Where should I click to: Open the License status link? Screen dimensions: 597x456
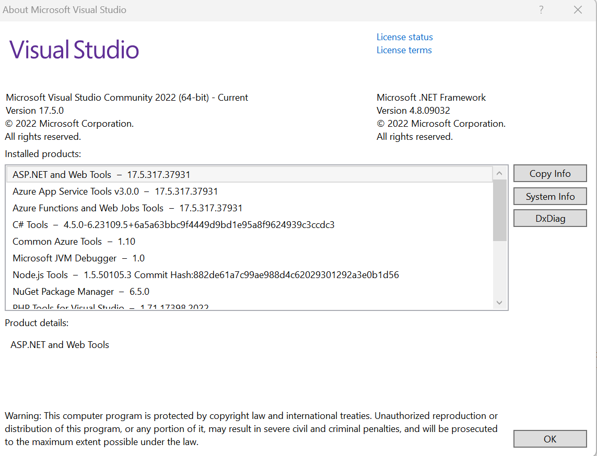pyautogui.click(x=404, y=37)
